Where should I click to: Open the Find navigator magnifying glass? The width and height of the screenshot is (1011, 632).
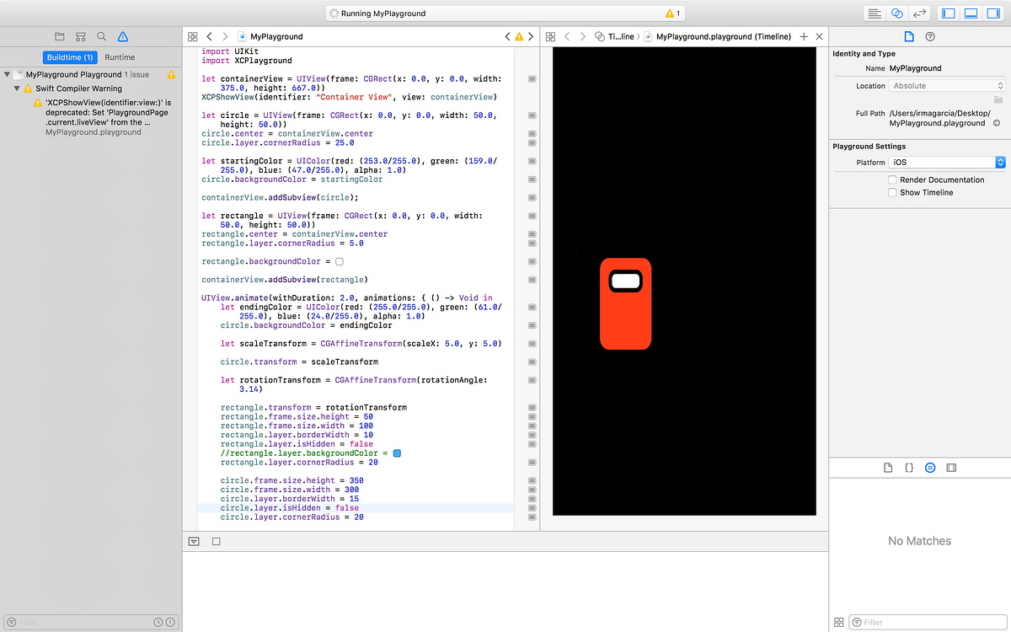point(101,36)
